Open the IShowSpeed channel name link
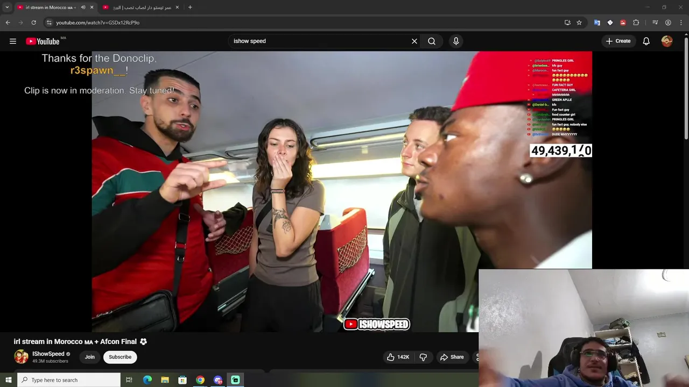This screenshot has width=689, height=387. coord(48,354)
